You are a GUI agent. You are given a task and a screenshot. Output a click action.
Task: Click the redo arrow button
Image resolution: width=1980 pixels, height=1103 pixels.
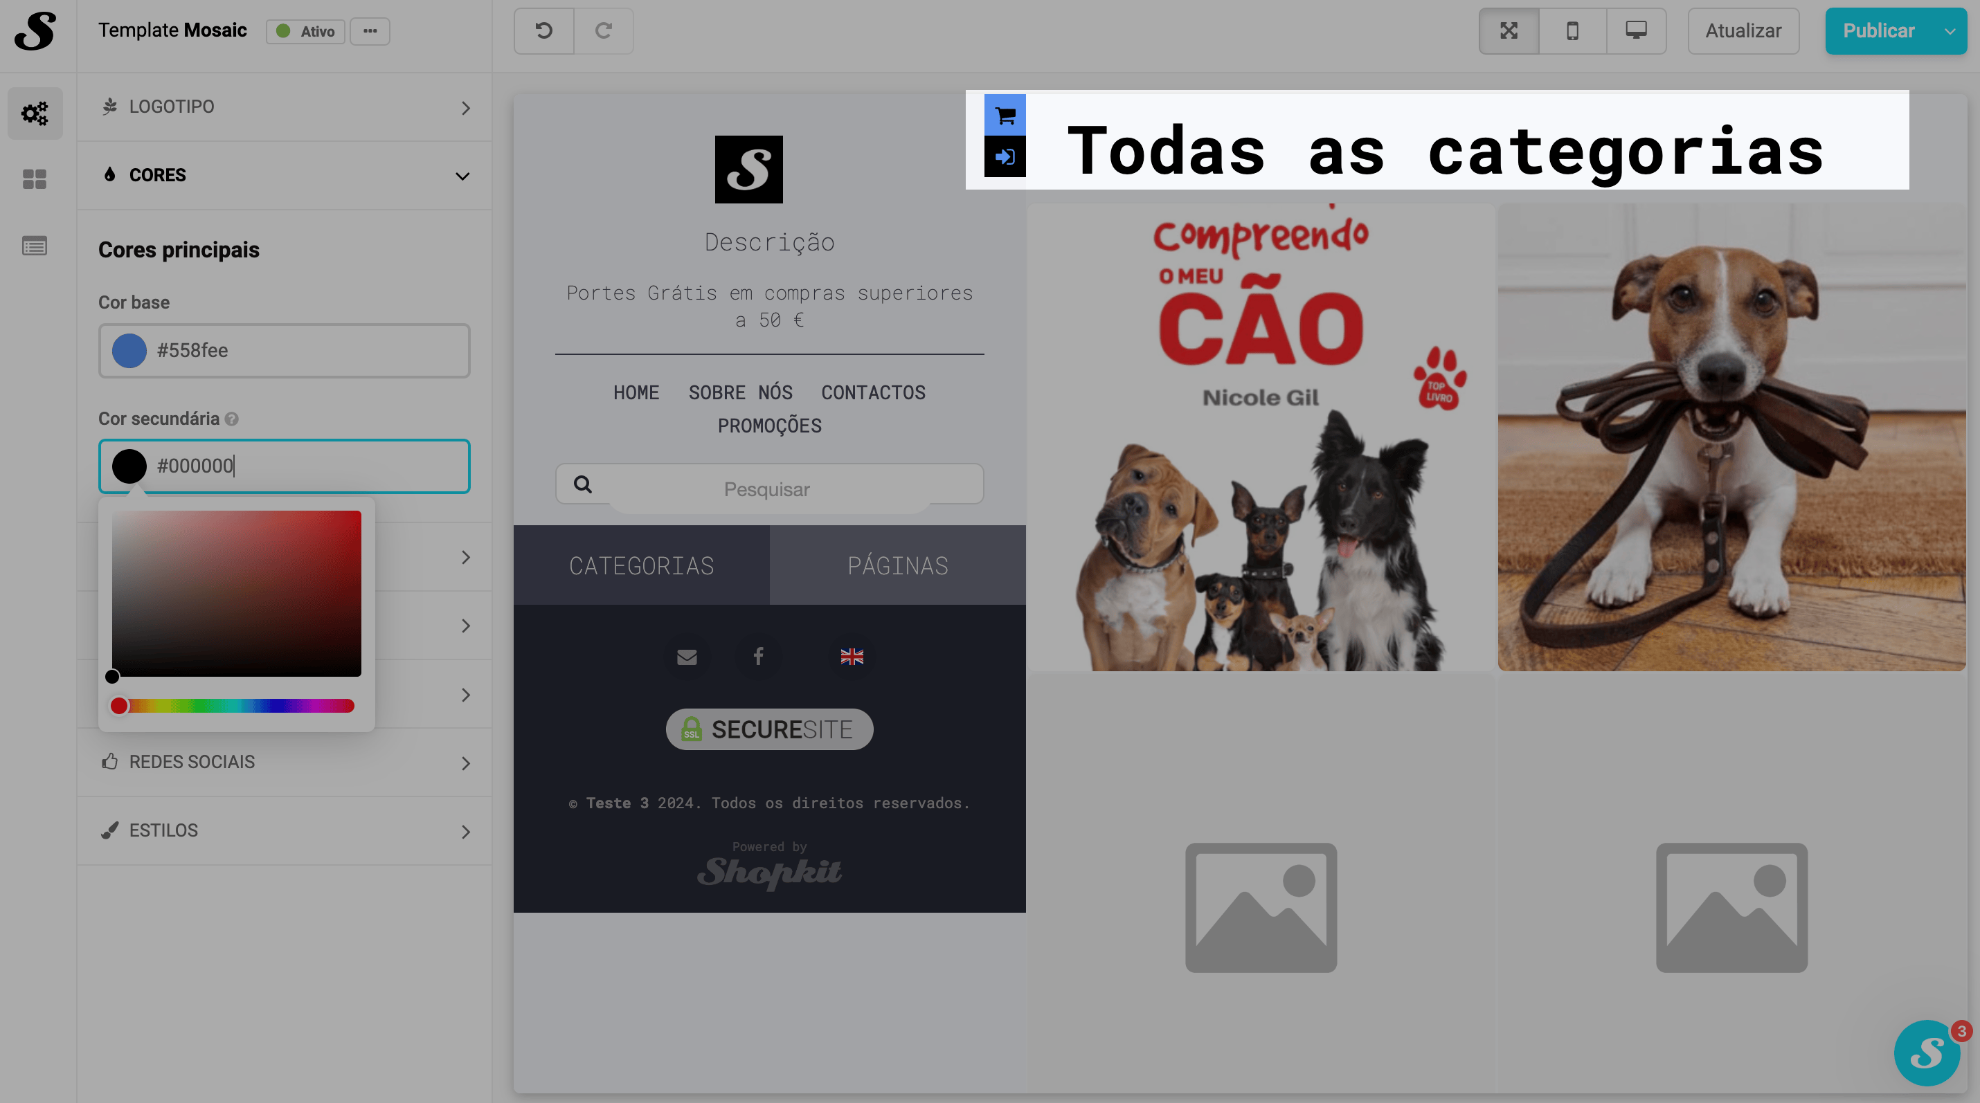click(x=604, y=30)
